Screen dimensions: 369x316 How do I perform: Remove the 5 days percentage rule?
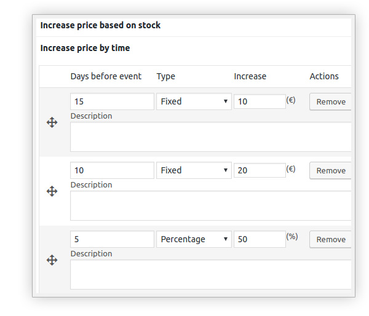[x=330, y=240]
